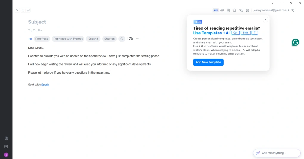Dismiss the Templates +AI promo popup
The image size is (304, 159).
click(266, 20)
